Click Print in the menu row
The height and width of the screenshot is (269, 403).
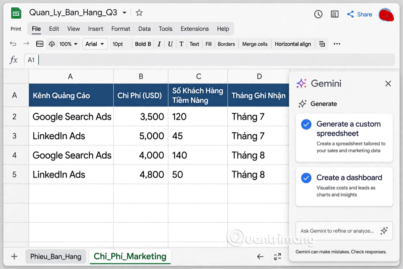(16, 29)
